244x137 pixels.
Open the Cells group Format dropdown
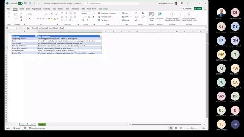click(126, 20)
